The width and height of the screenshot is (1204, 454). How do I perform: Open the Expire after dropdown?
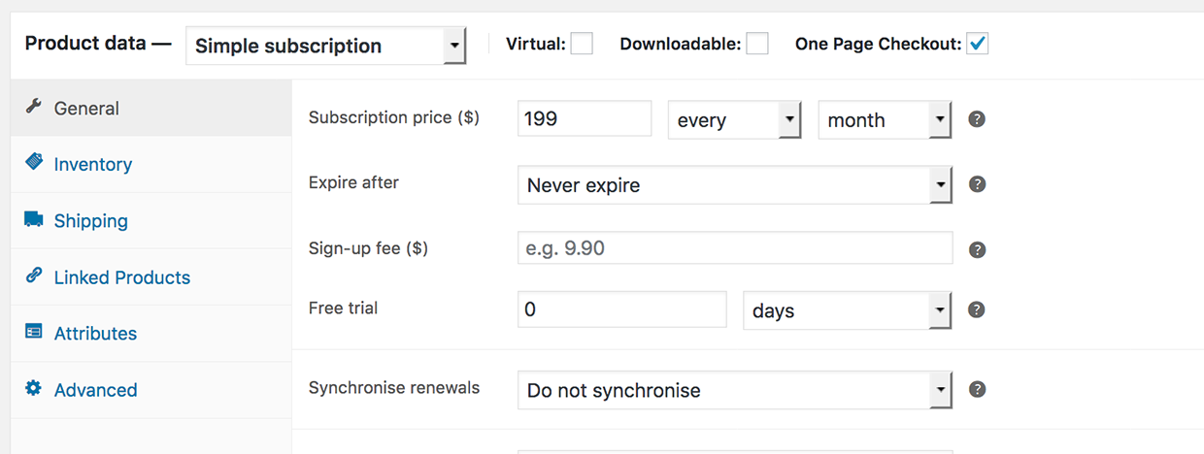pyautogui.click(x=734, y=185)
